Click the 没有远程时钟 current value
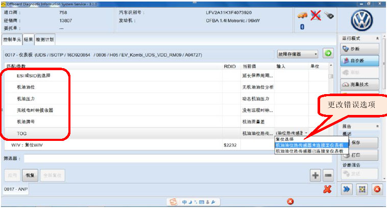The height and width of the screenshot is (208, 387). tap(257, 110)
